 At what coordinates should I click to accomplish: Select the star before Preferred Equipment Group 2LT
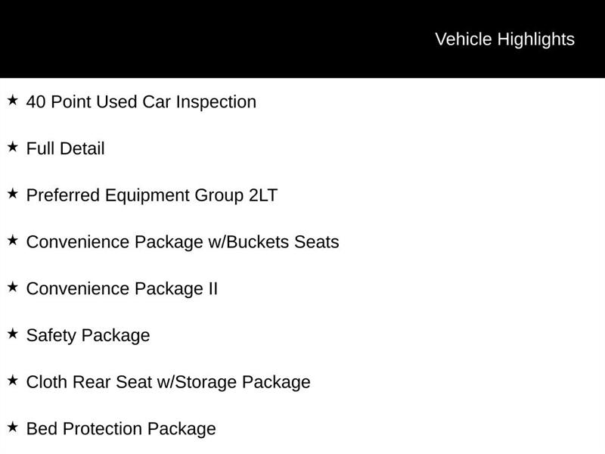12,194
